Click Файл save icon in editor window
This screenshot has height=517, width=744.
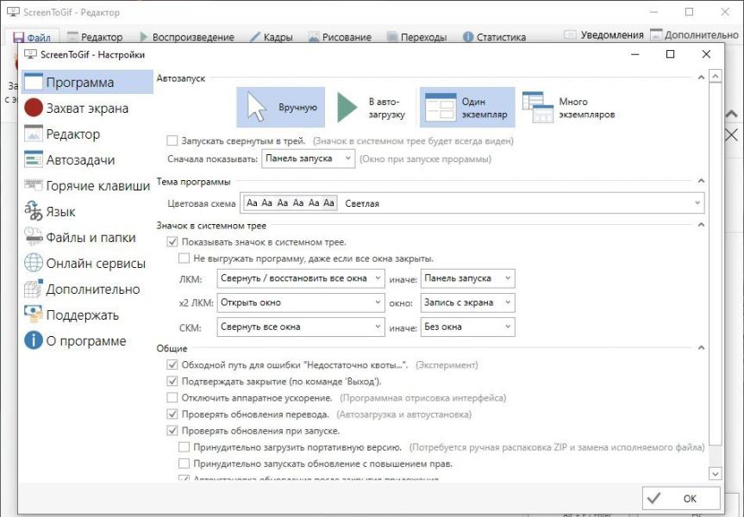pos(19,37)
